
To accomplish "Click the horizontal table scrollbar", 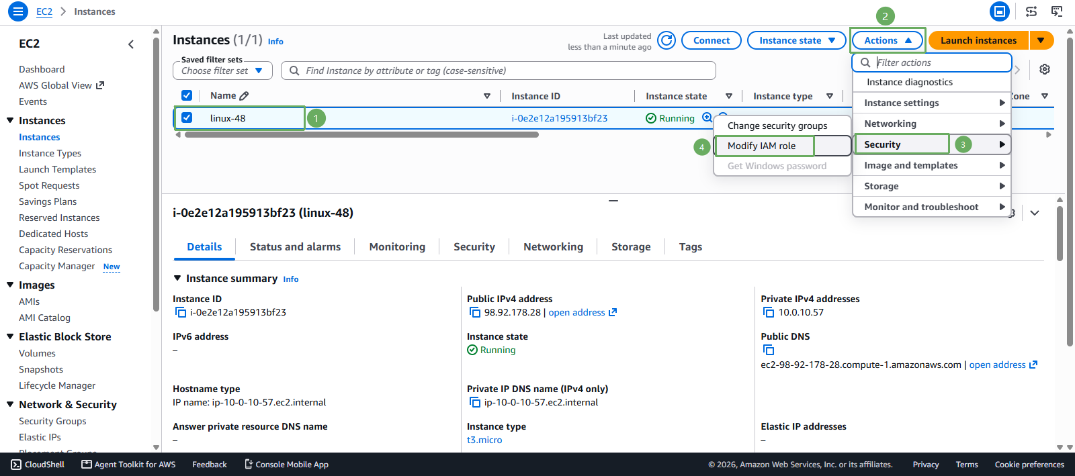I will coord(361,134).
